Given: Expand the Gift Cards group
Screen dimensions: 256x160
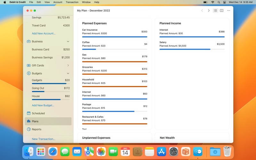Looking at the screenshot, I should (x=68, y=65).
